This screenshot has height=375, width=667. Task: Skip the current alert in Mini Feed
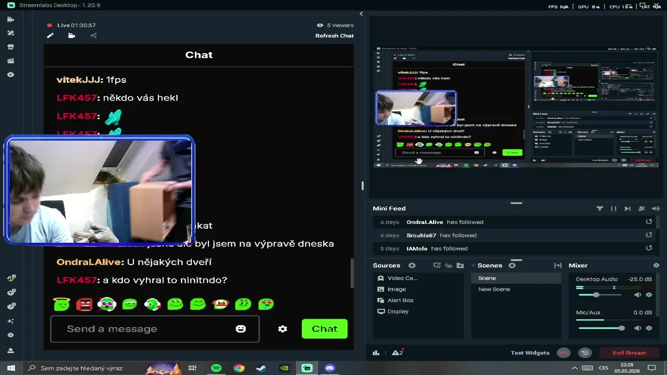(627, 208)
